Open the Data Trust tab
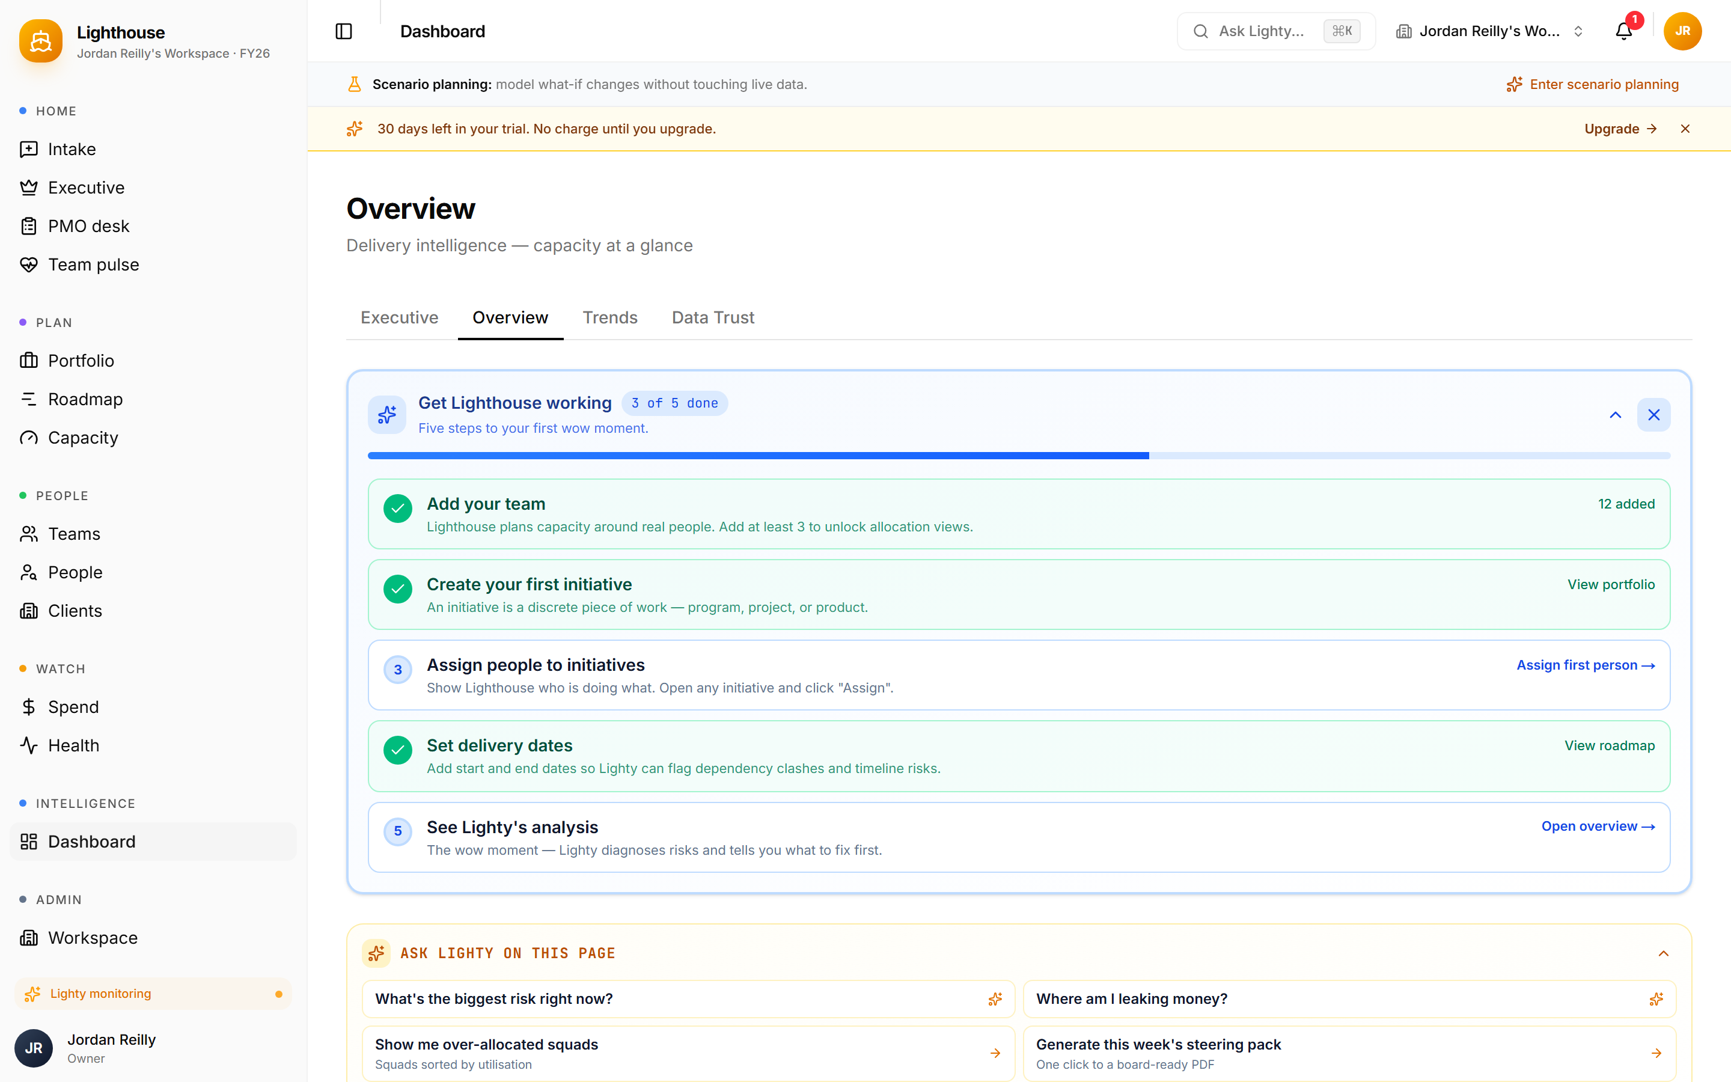The width and height of the screenshot is (1731, 1082). pos(713,318)
